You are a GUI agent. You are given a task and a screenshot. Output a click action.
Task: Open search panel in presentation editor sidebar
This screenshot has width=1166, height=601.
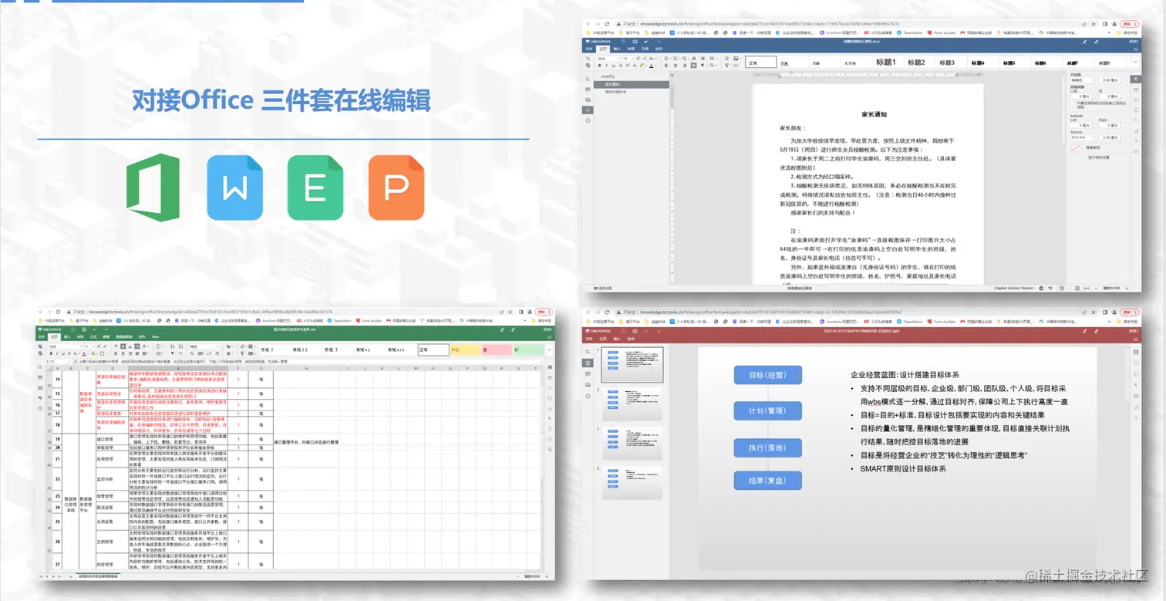(x=588, y=352)
